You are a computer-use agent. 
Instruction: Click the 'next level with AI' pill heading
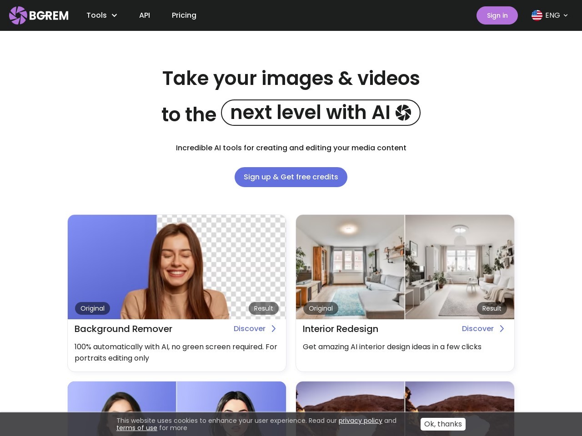pos(321,113)
